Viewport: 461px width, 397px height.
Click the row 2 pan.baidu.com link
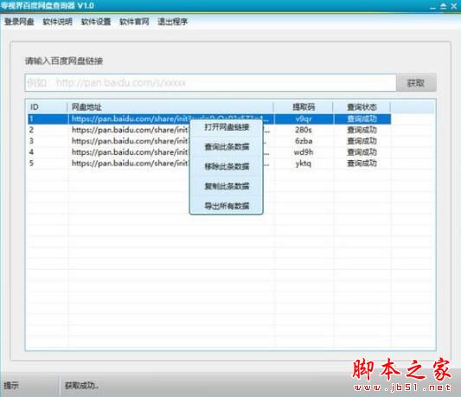[130, 130]
